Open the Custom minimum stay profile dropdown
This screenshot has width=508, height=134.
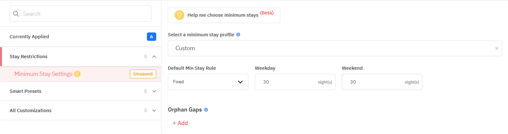[x=335, y=48]
